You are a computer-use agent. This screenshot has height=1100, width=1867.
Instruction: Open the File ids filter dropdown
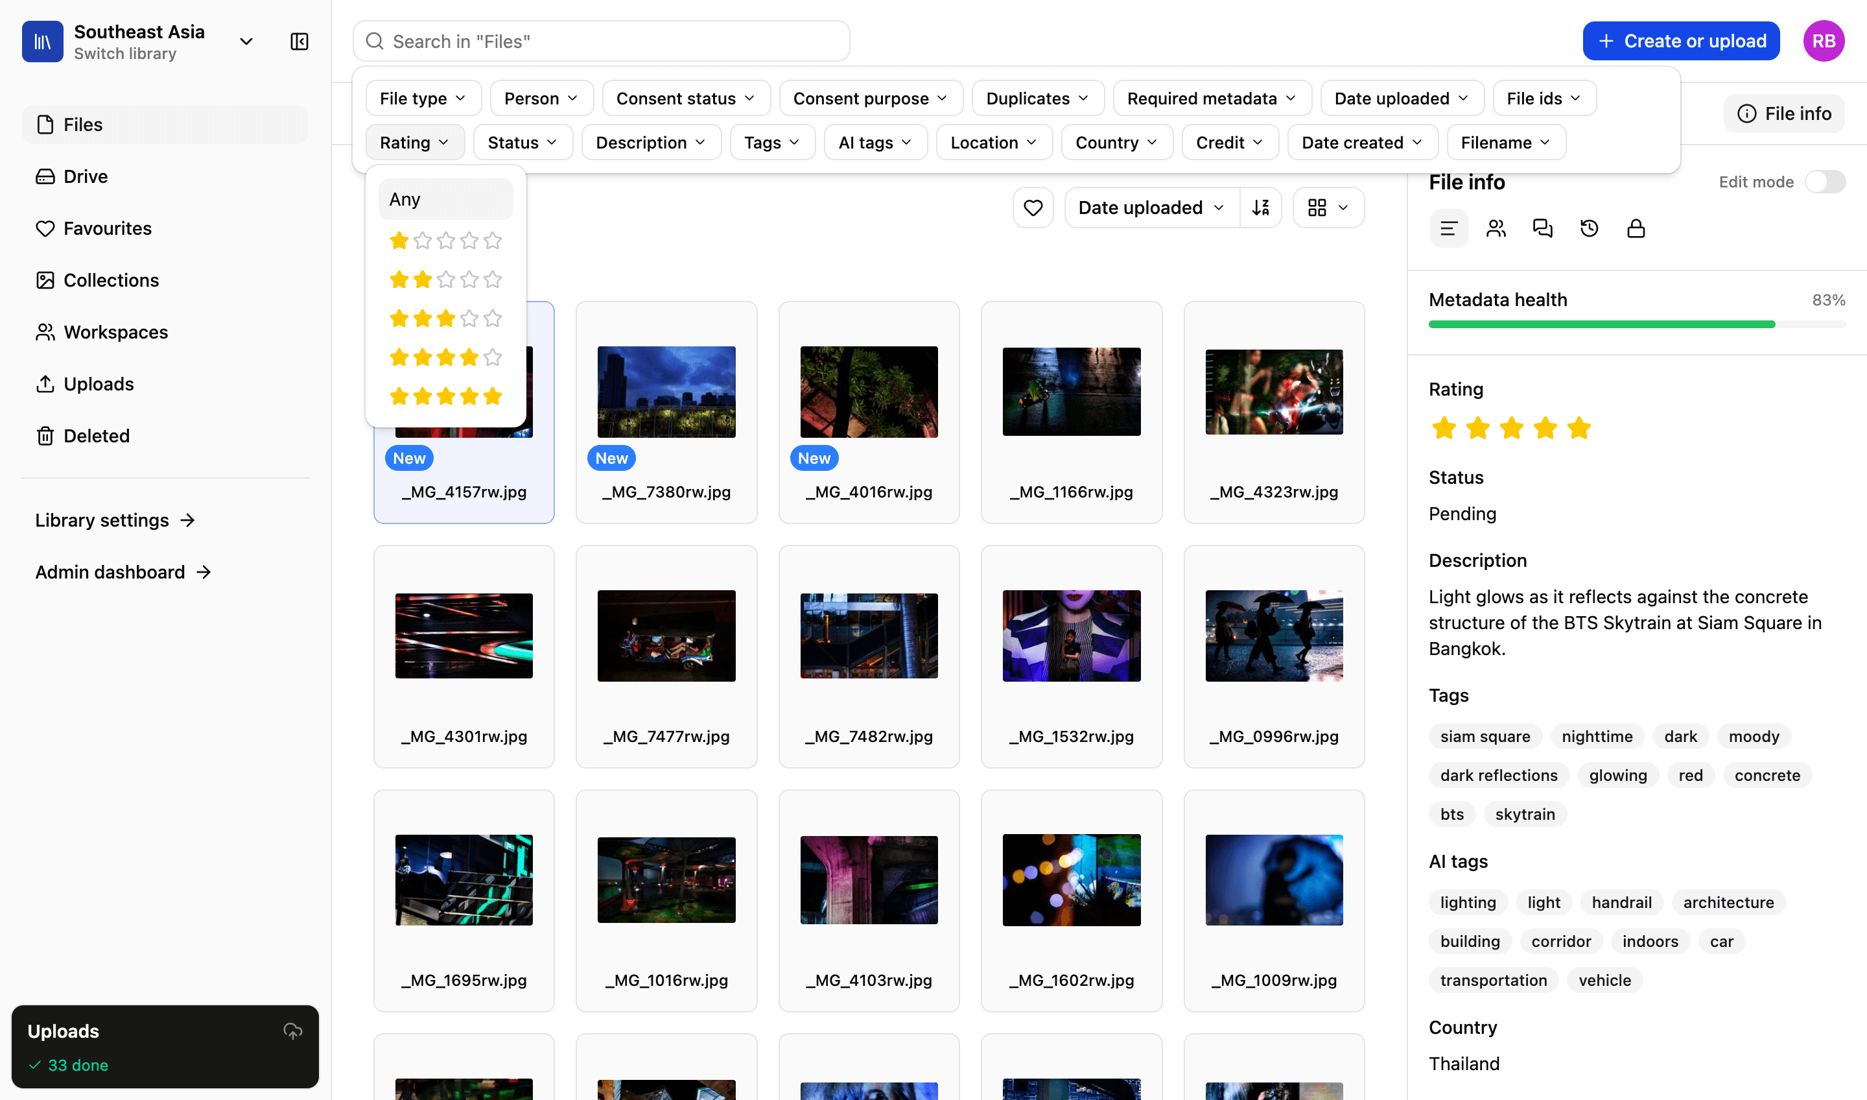tap(1544, 99)
